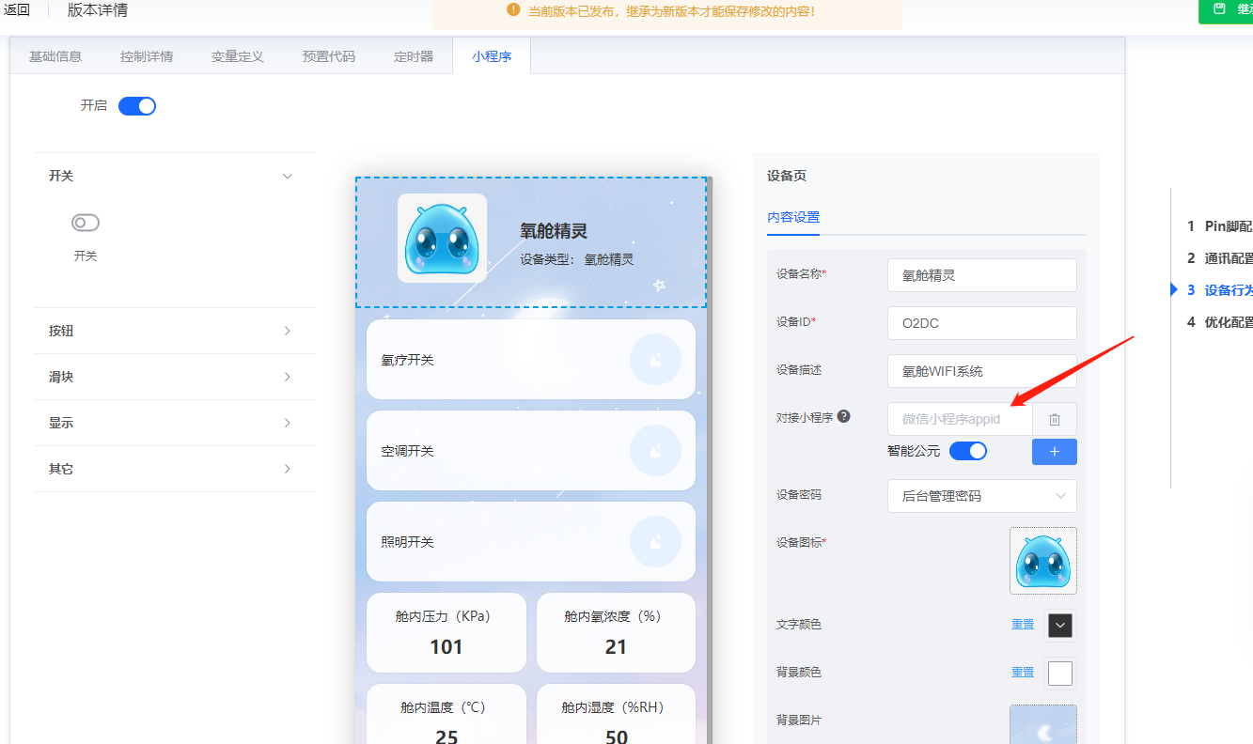
Task: Switch to the 基础信息 tab
Action: pos(55,56)
